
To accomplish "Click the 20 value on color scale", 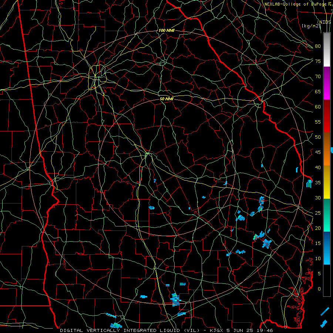I will 318,228.
